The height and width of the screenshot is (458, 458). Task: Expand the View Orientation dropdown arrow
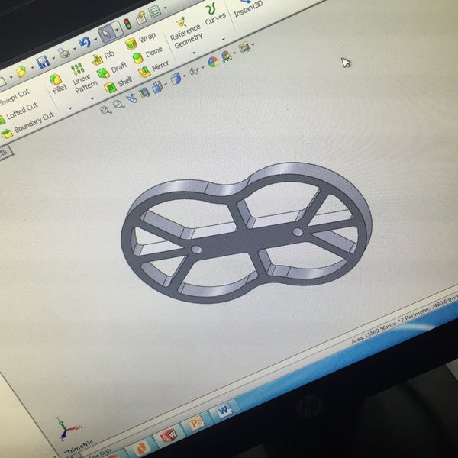[x=166, y=84]
